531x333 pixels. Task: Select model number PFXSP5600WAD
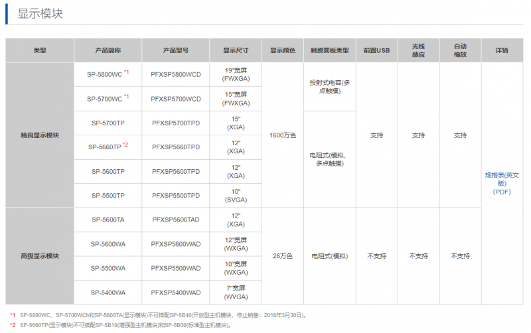pos(176,244)
